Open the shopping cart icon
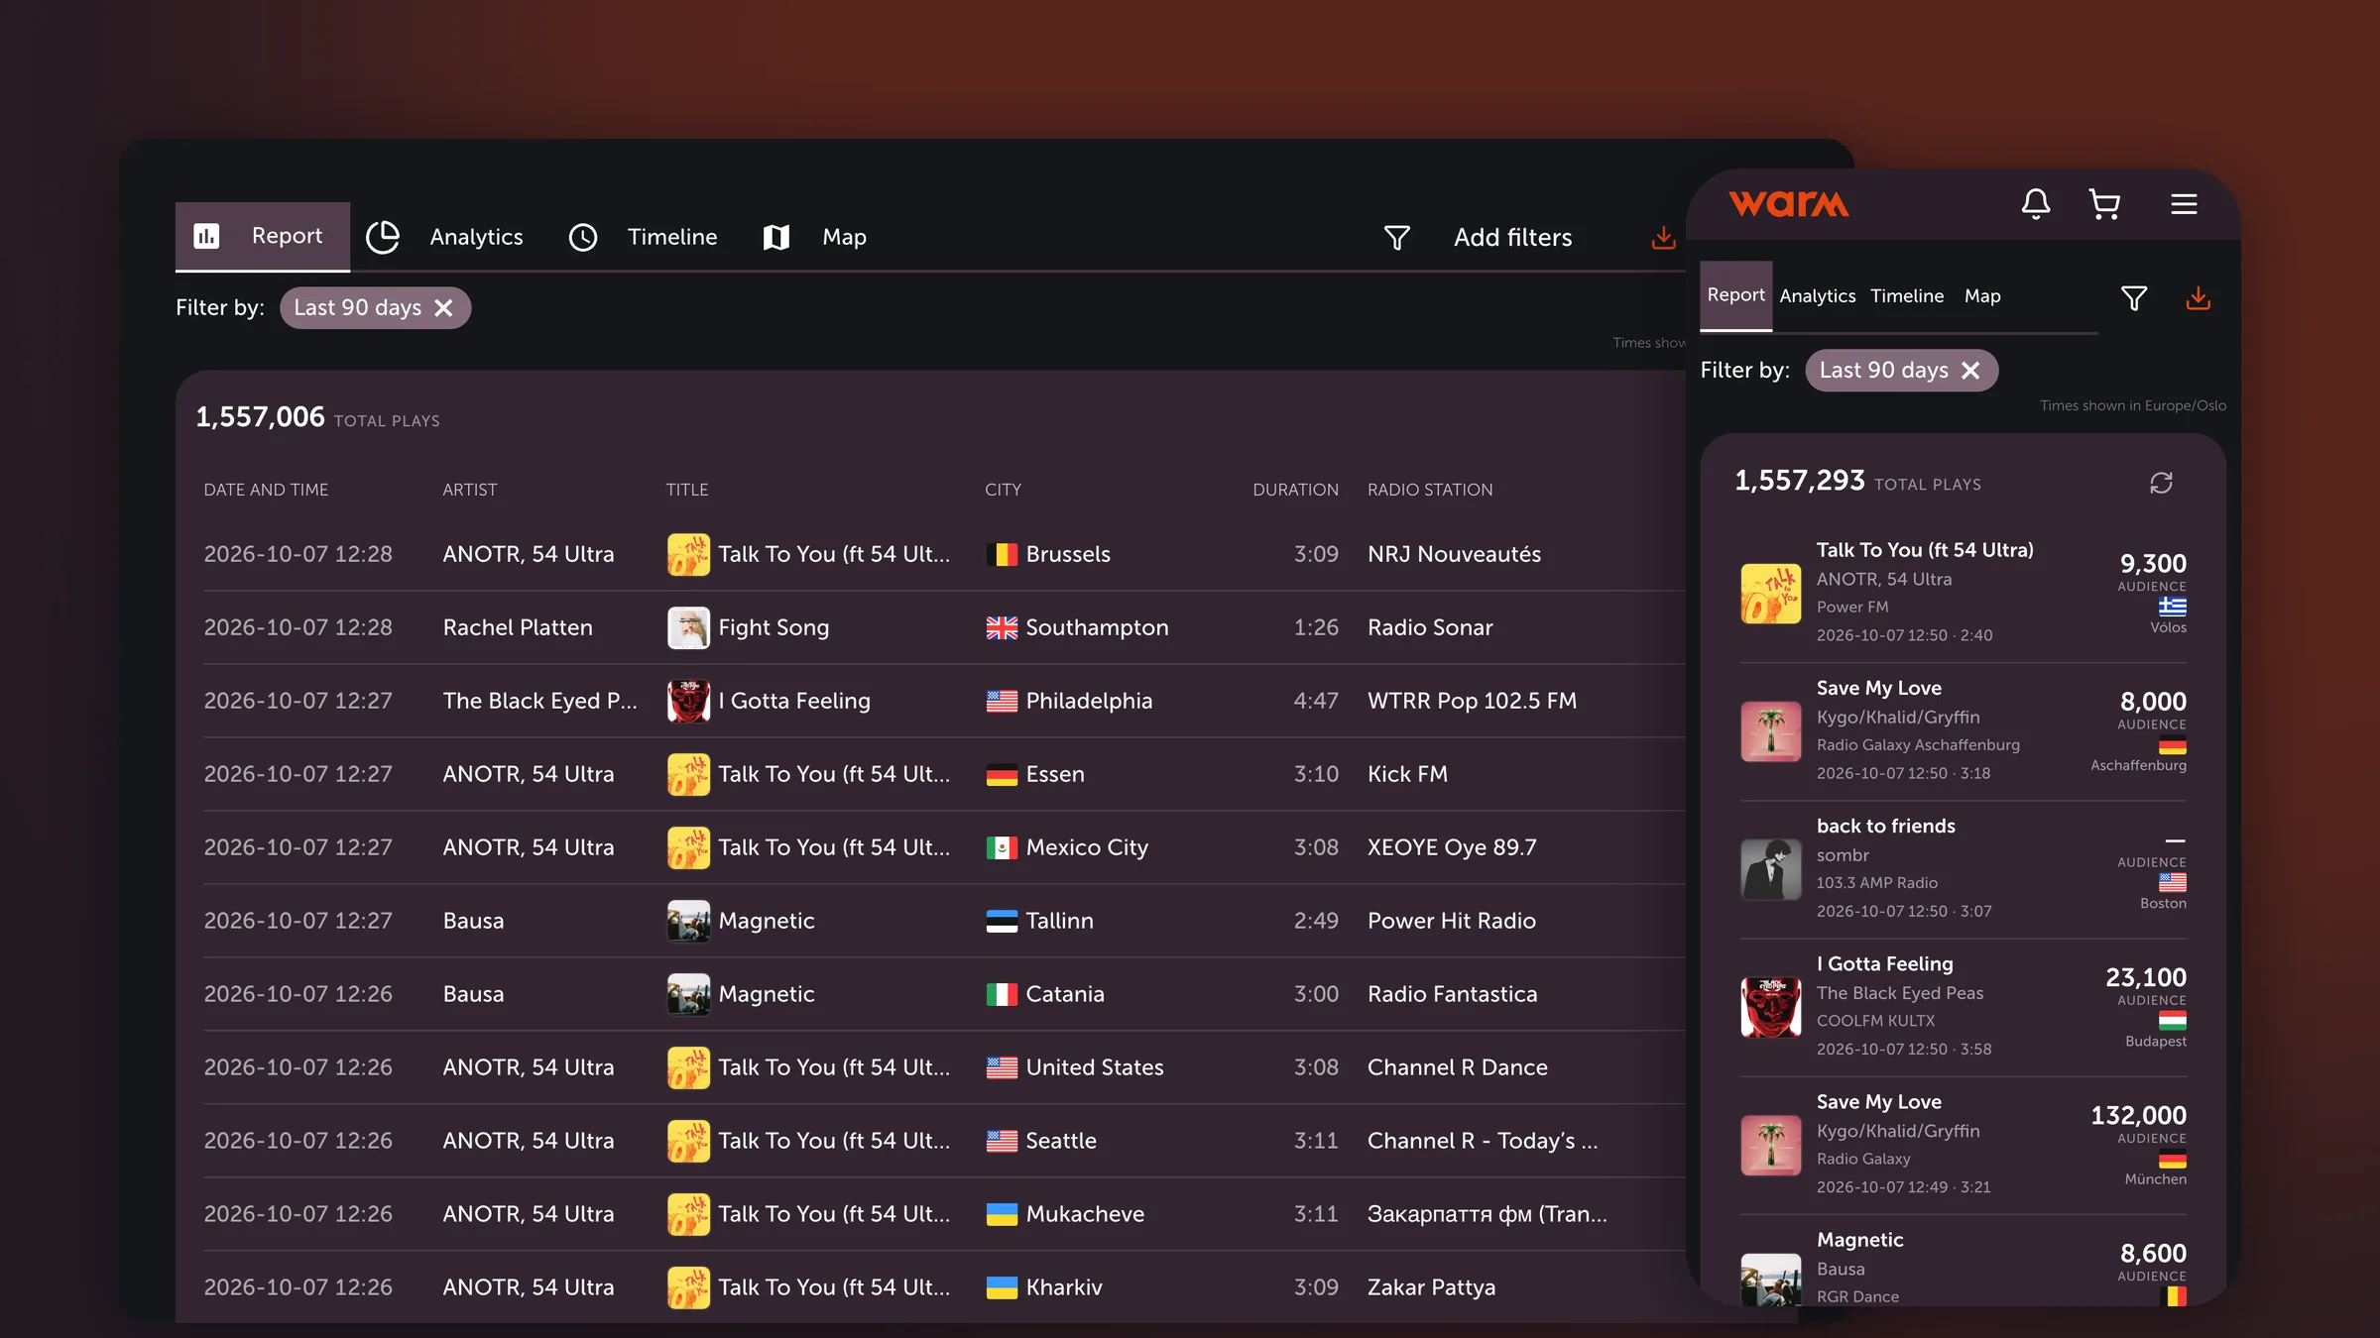Image resolution: width=2380 pixels, height=1338 pixels. pyautogui.click(x=2104, y=204)
